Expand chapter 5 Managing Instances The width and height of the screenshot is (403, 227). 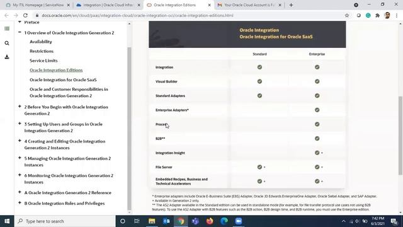coord(20,158)
